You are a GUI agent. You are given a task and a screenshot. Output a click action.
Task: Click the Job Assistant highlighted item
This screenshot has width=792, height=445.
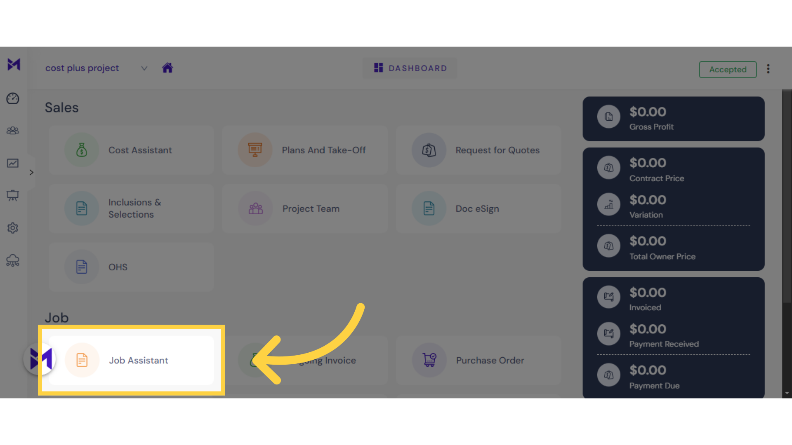pyautogui.click(x=131, y=360)
